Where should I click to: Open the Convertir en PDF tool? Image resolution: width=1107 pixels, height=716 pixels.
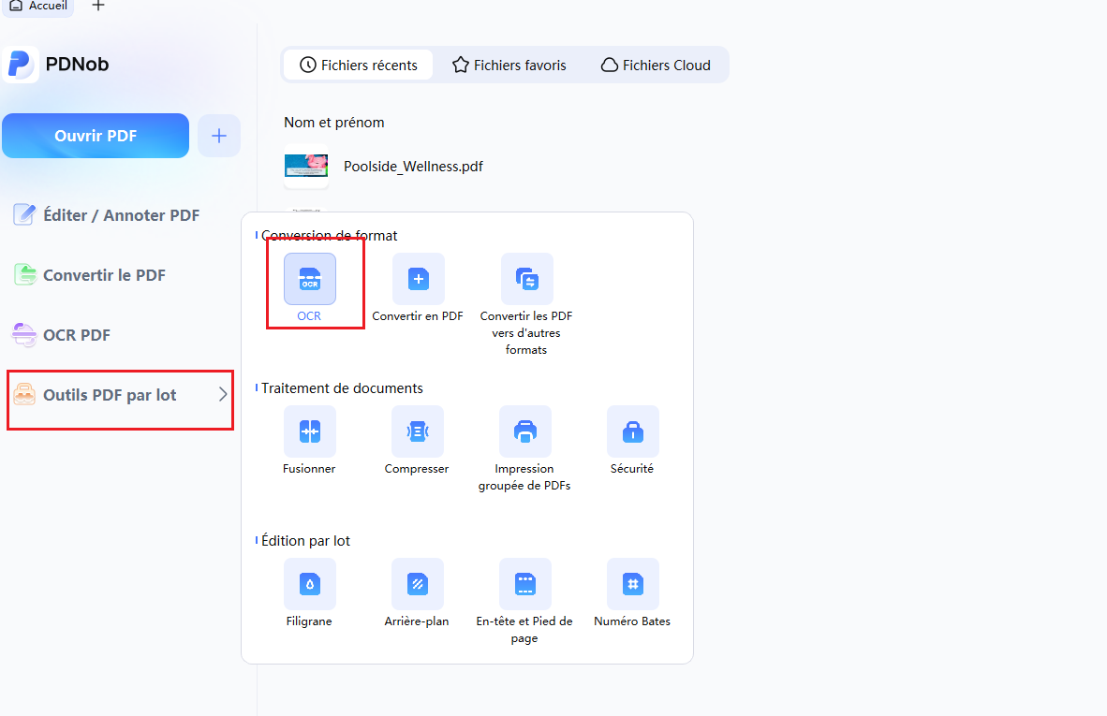[x=418, y=279]
